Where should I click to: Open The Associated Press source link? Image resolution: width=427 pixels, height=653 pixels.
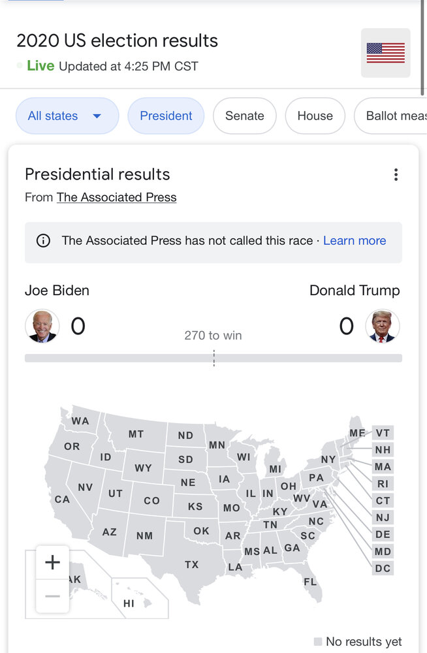point(116,197)
